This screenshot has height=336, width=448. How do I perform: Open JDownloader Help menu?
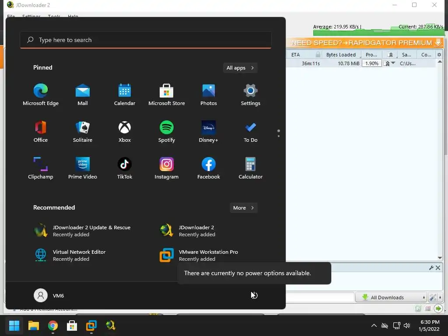[x=73, y=16]
